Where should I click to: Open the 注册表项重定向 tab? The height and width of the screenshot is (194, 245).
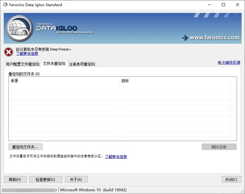point(82,64)
